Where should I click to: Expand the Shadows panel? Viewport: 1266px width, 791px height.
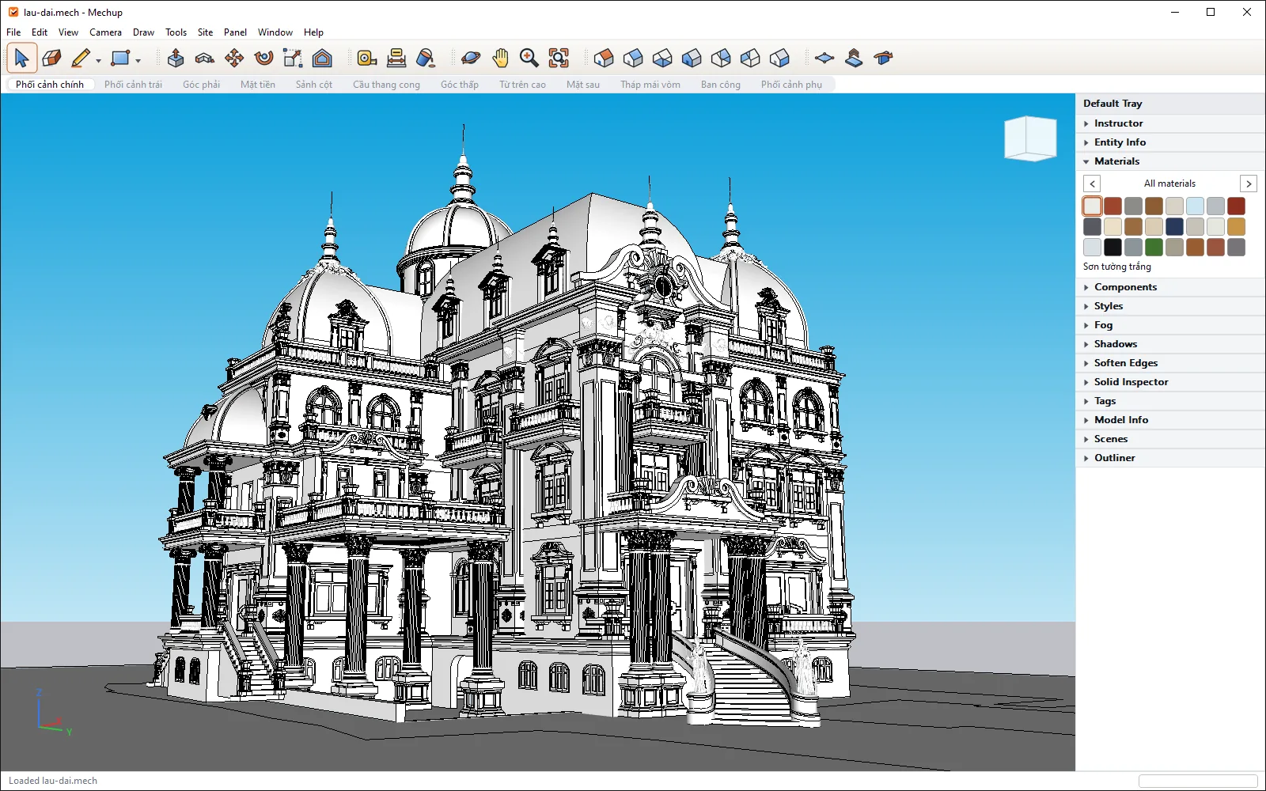coord(1170,344)
